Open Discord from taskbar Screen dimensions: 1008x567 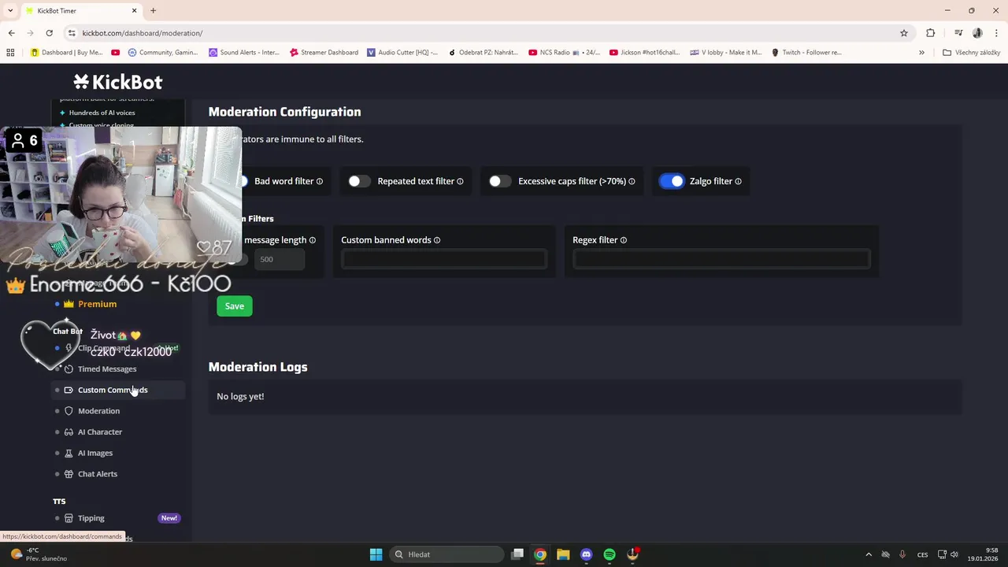[x=586, y=554]
